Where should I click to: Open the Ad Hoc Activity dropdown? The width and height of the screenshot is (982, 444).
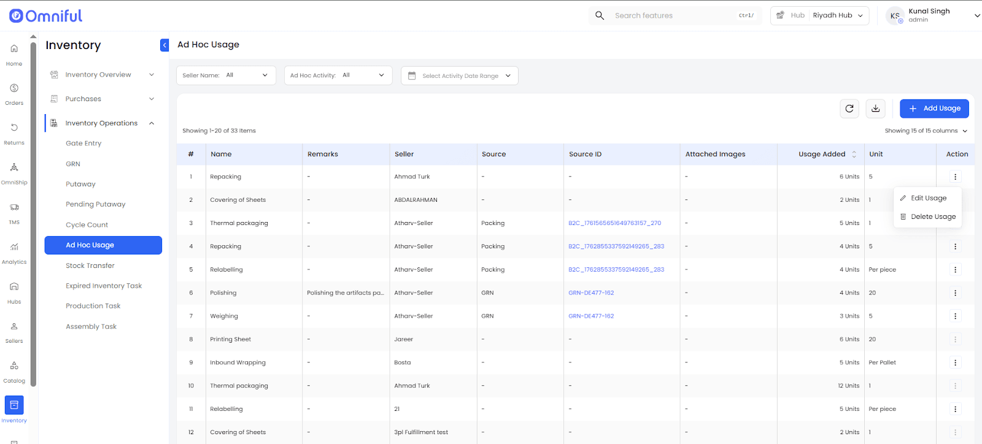[x=338, y=75]
